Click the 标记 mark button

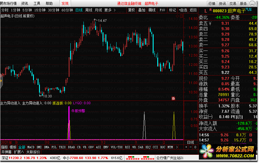[172, 10]
